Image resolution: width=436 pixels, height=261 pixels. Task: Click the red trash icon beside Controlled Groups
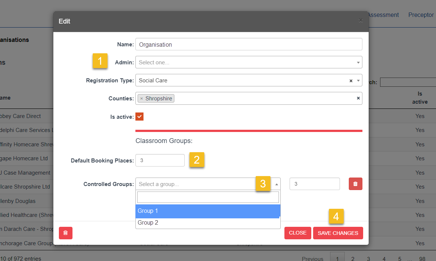(x=355, y=184)
